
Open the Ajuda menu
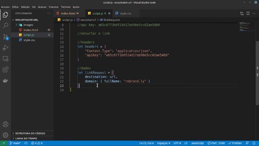click(x=76, y=7)
